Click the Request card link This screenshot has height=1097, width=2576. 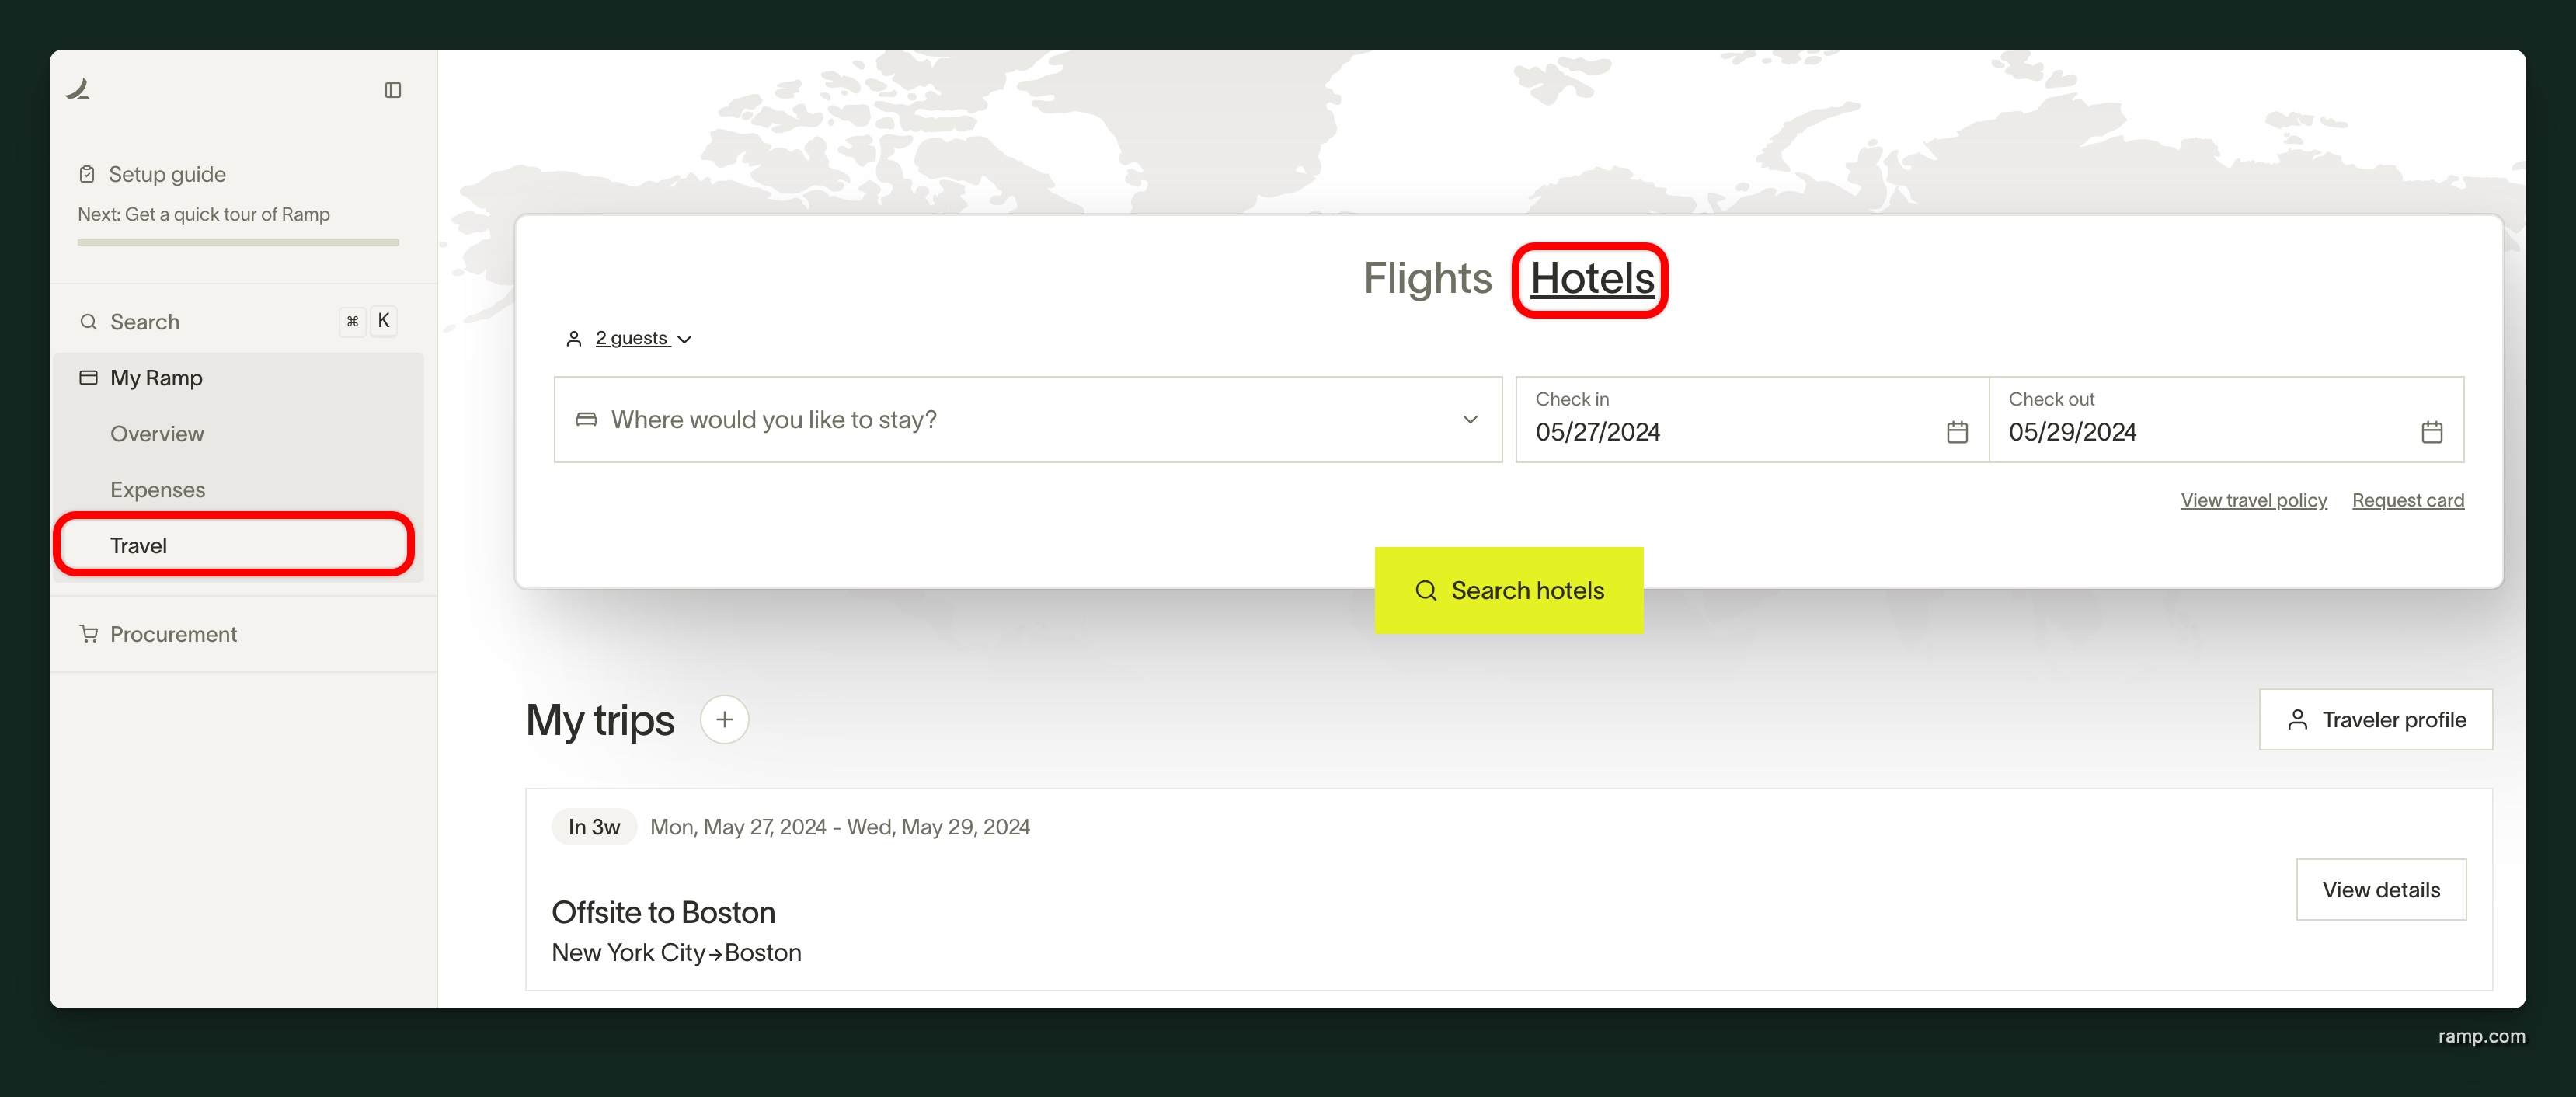pyautogui.click(x=2407, y=500)
